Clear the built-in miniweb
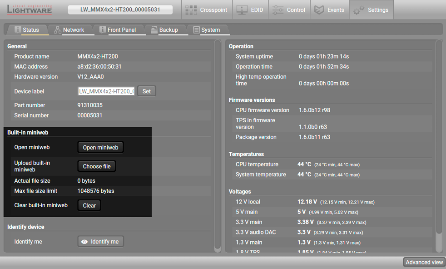 [89, 205]
